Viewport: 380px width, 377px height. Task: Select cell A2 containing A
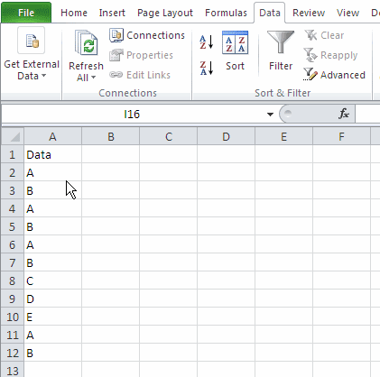tap(52, 172)
